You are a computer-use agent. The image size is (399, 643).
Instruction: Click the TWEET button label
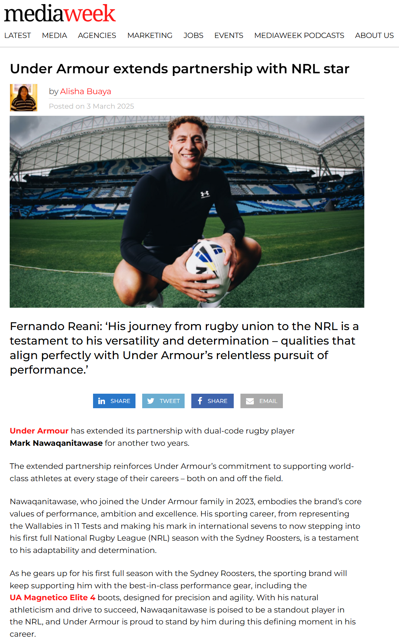pyautogui.click(x=170, y=401)
